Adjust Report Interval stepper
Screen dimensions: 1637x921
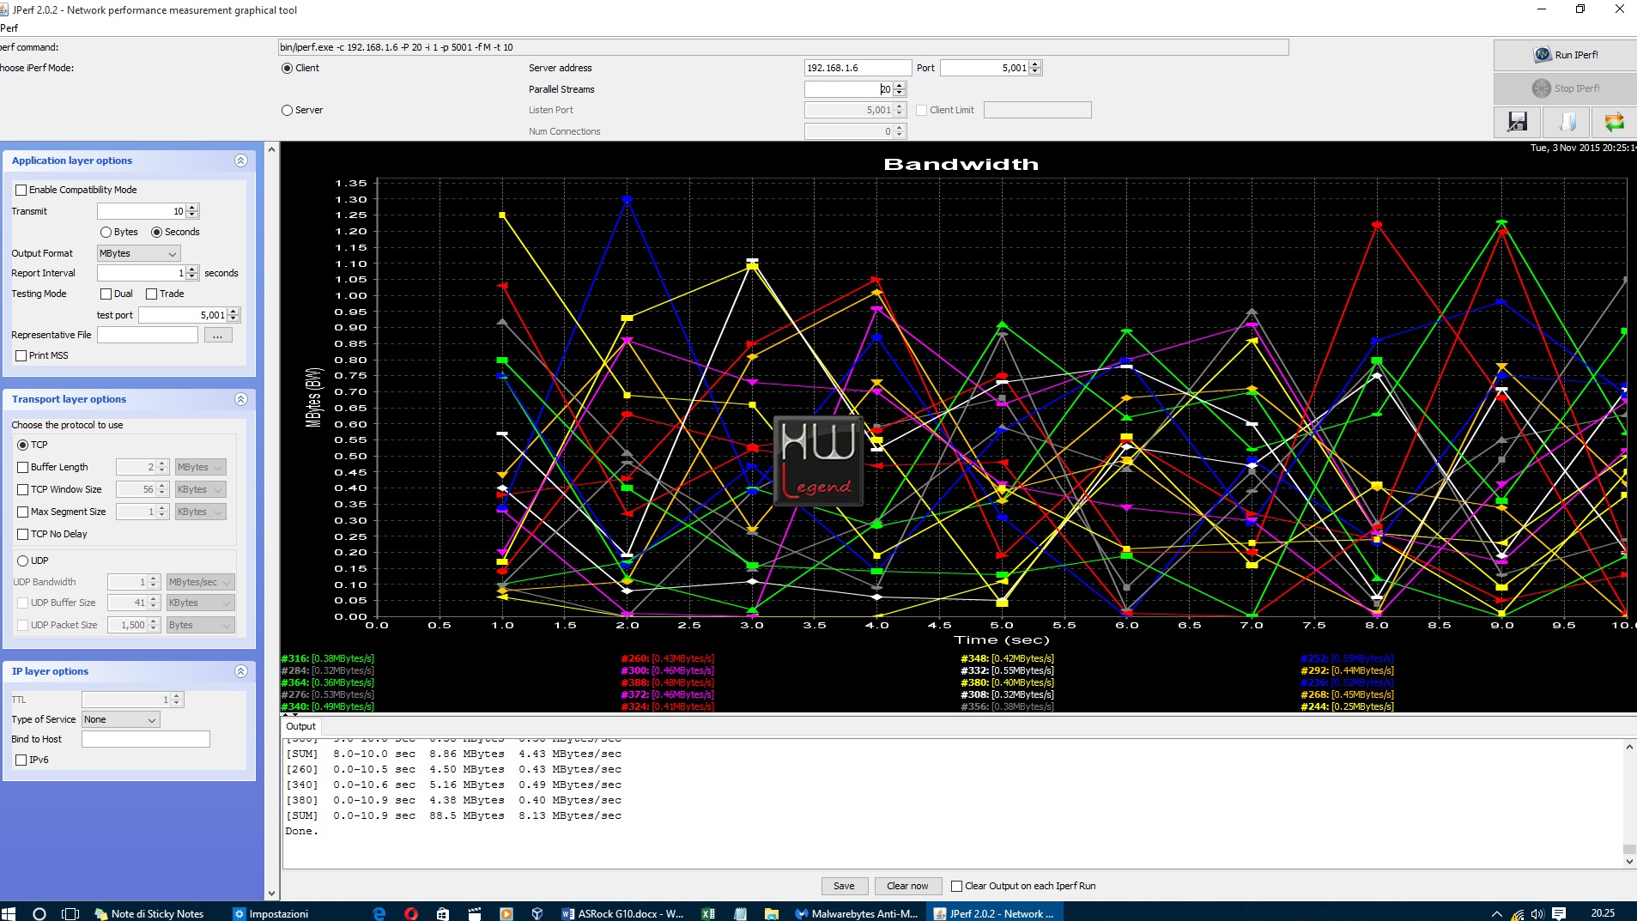(x=192, y=273)
